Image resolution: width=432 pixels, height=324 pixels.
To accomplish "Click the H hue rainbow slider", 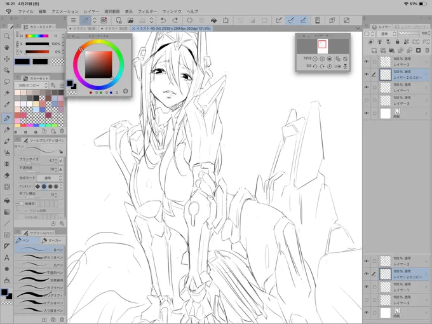I will pos(37,36).
